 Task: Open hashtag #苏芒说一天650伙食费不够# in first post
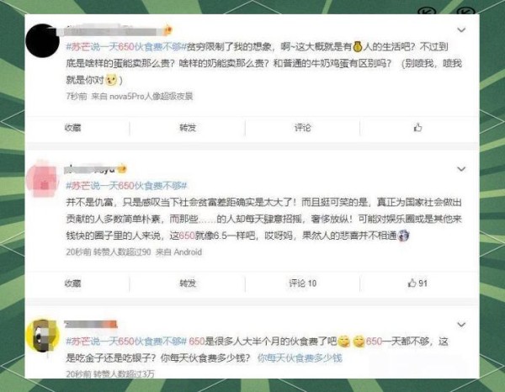[126, 47]
